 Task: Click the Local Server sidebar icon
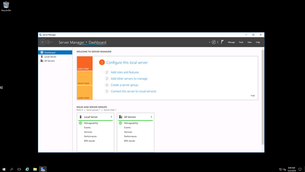41,57
